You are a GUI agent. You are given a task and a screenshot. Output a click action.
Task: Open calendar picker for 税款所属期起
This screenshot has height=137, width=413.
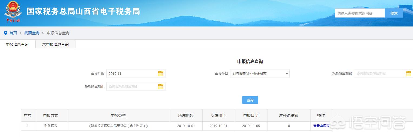tap(408, 73)
